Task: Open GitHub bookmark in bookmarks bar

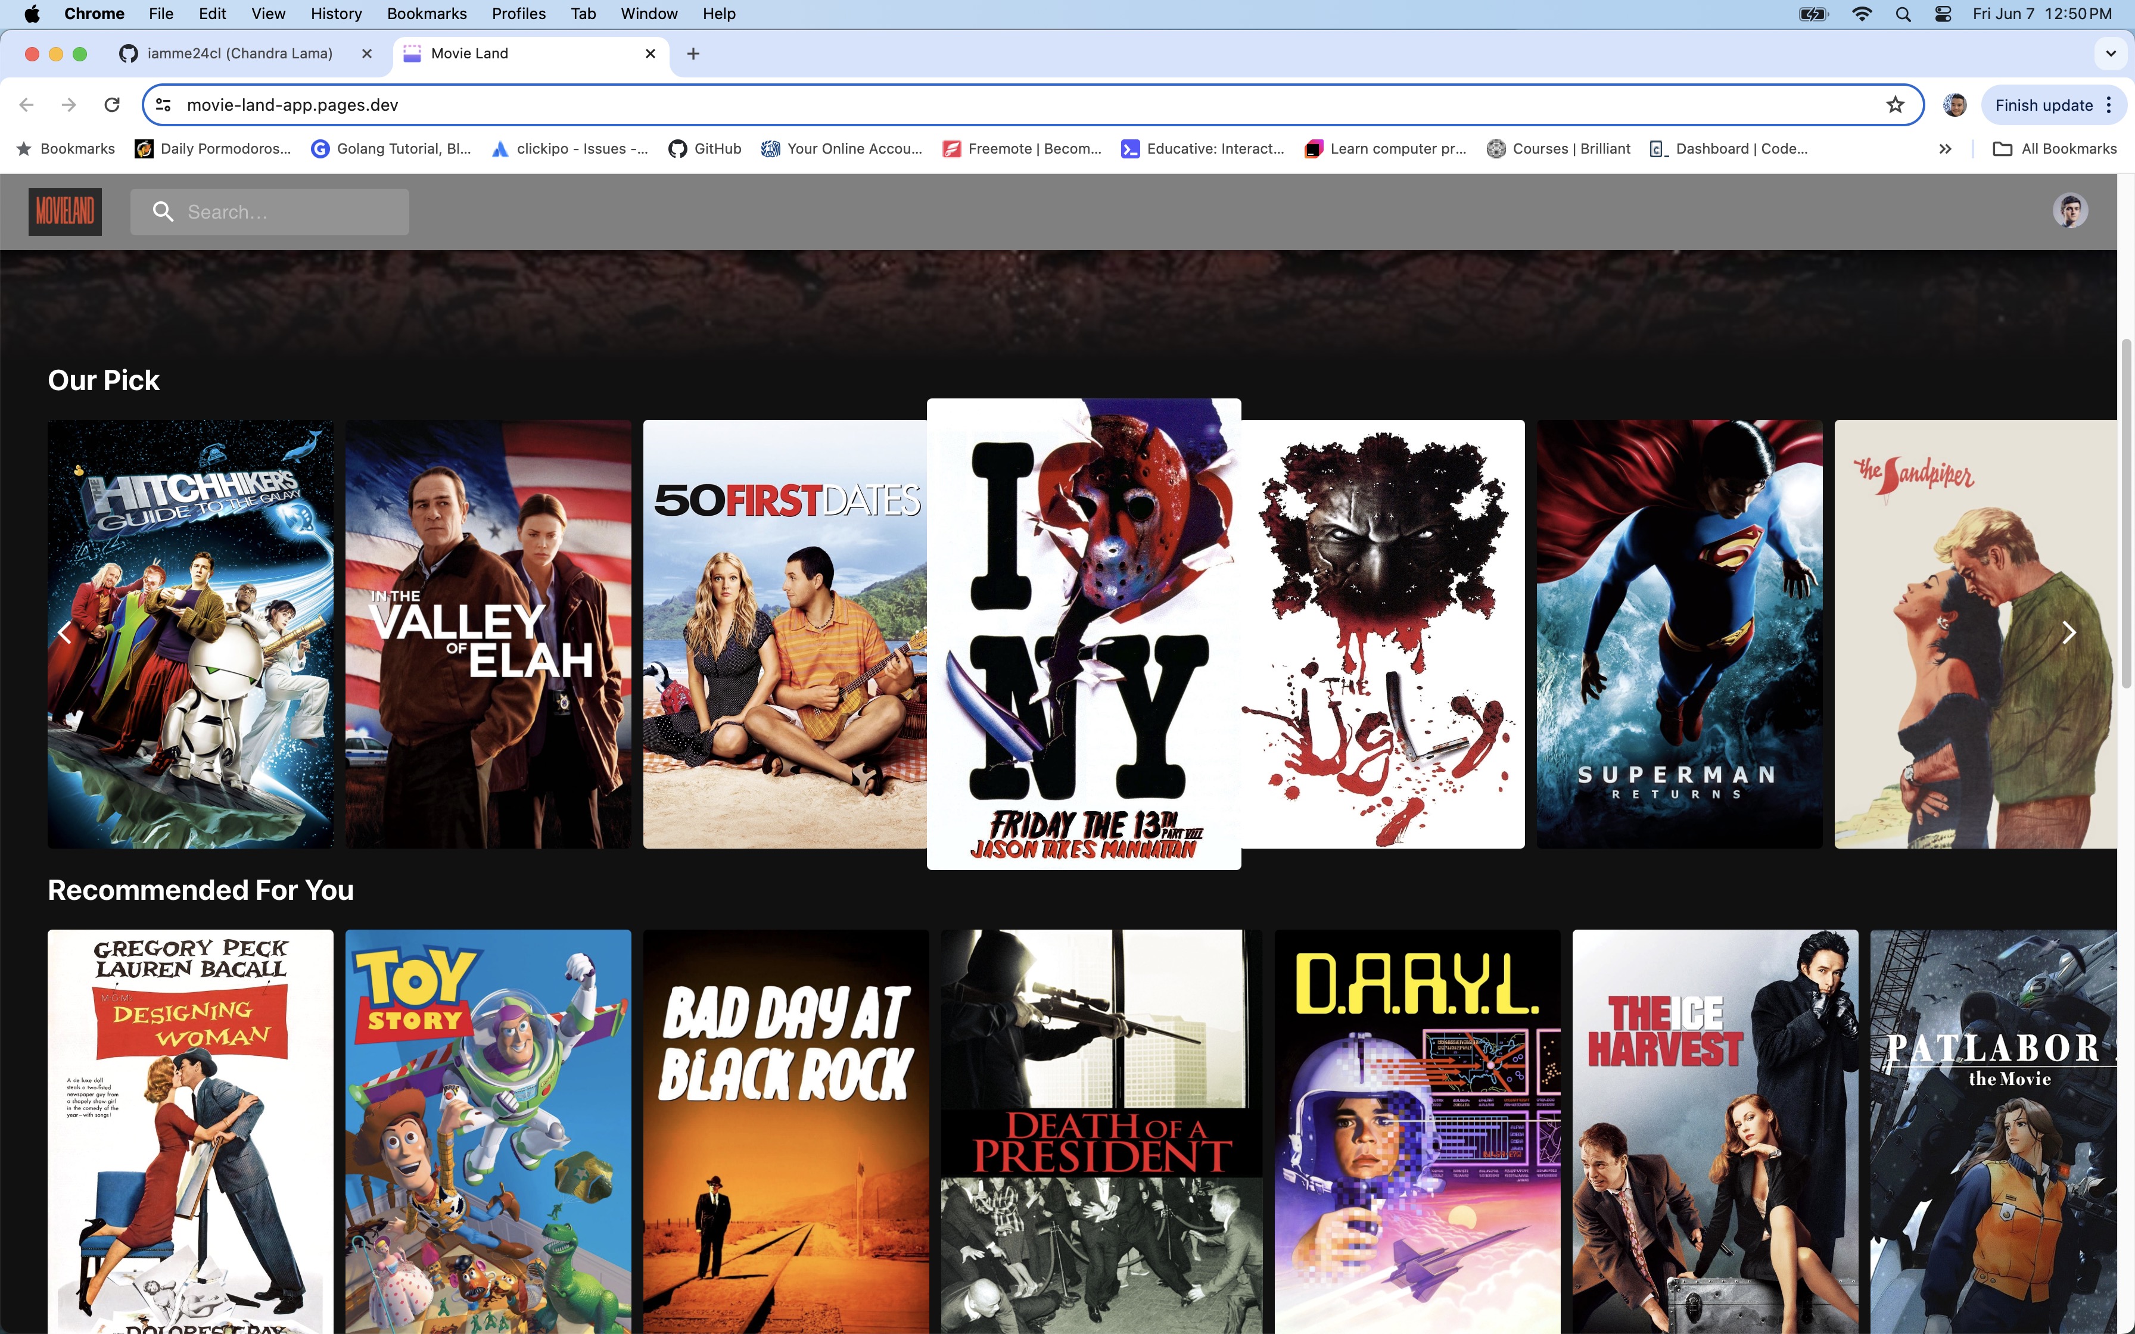Action: (705, 149)
